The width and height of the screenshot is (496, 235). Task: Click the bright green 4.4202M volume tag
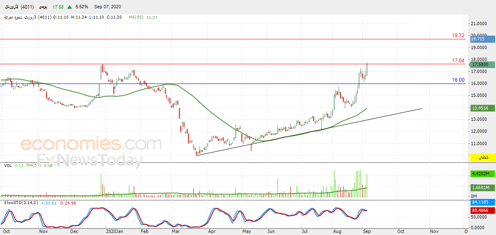(x=483, y=174)
